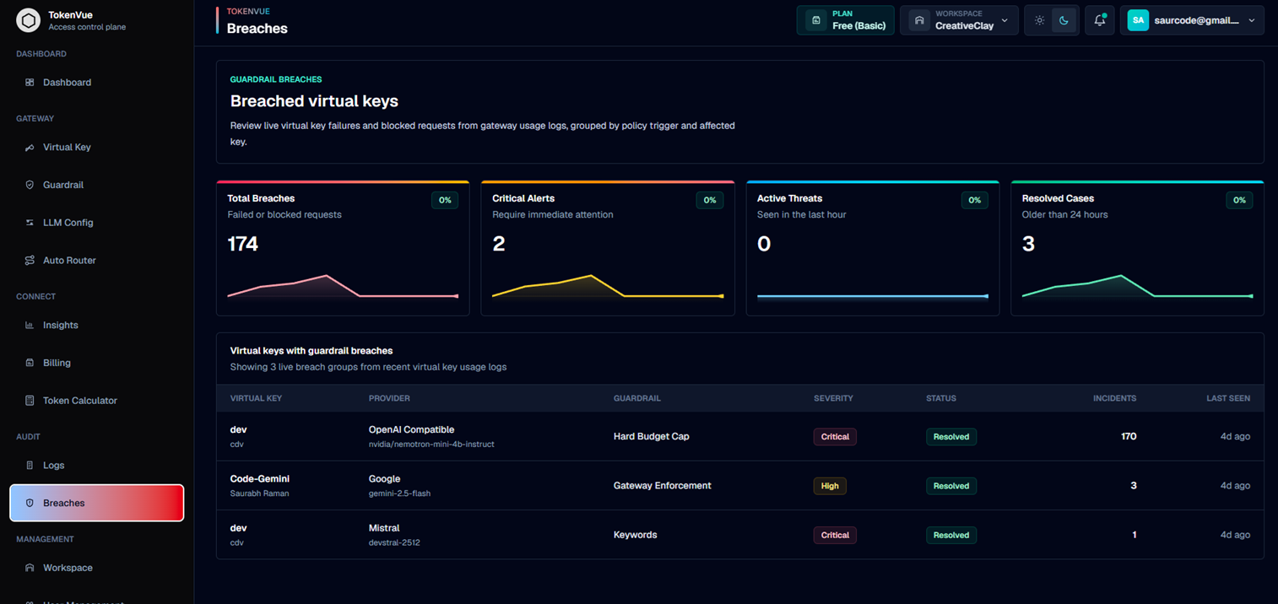Switch to dark theme moon icon
The height and width of the screenshot is (604, 1278).
pyautogui.click(x=1064, y=20)
